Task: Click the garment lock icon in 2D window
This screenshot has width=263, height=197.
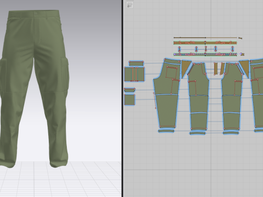Action: pyautogui.click(x=130, y=5)
